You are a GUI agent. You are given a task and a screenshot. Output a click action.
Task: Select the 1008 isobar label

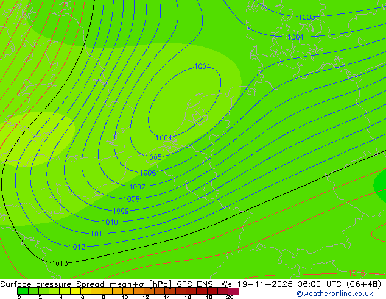(x=132, y=199)
